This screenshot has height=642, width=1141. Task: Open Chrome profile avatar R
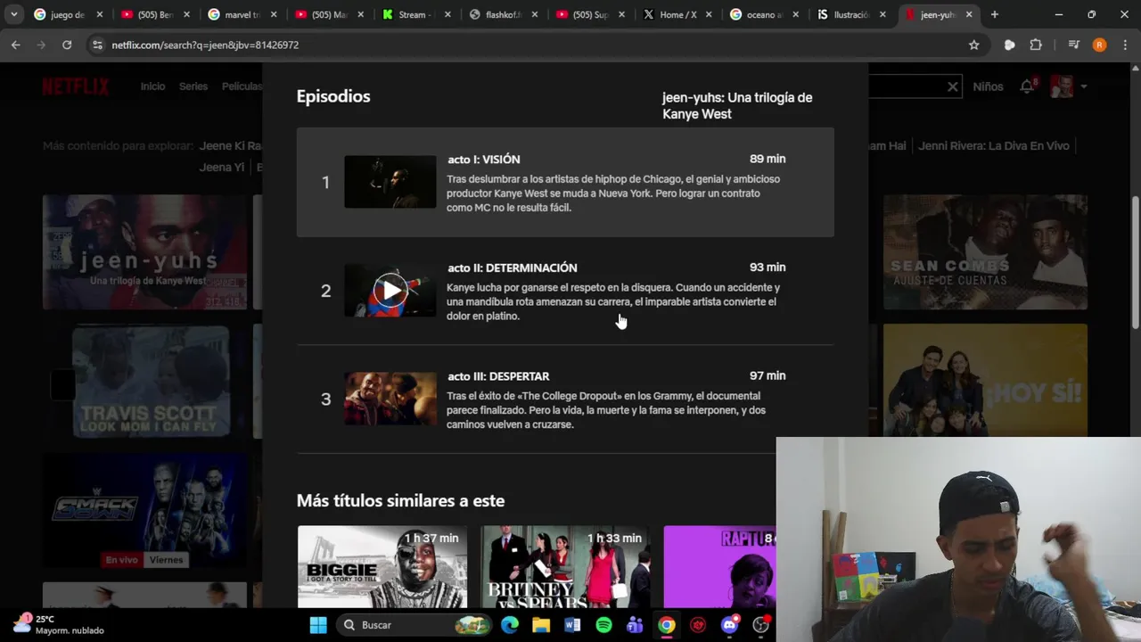[1099, 45]
